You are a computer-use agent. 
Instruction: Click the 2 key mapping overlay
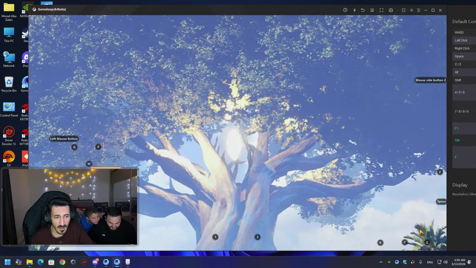pyautogui.click(x=257, y=237)
